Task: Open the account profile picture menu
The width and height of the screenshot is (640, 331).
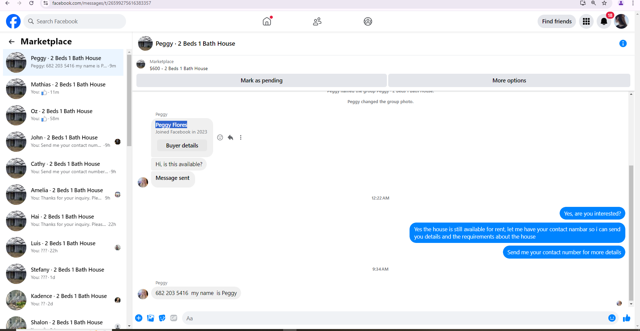Action: (621, 21)
